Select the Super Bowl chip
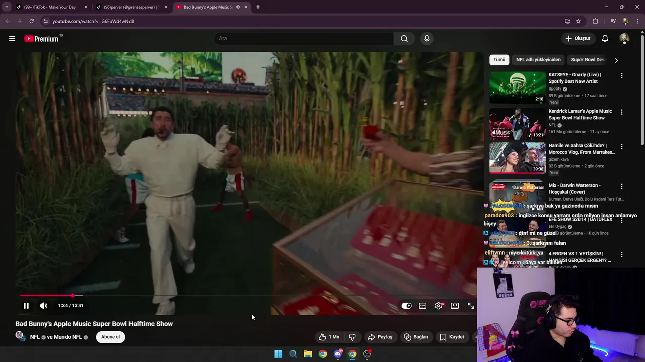The height and width of the screenshot is (362, 645). tap(588, 60)
